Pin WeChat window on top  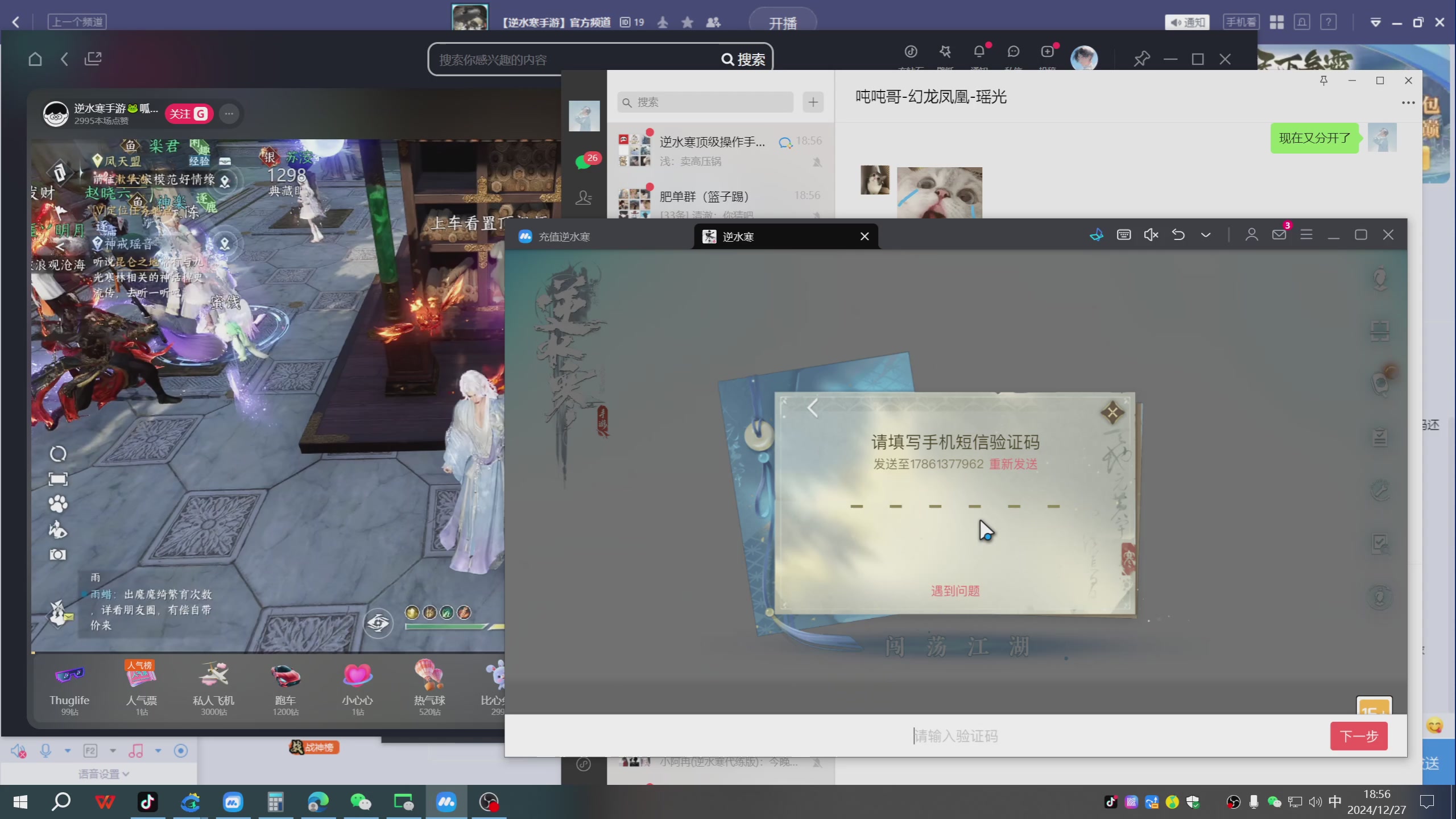(x=1323, y=81)
